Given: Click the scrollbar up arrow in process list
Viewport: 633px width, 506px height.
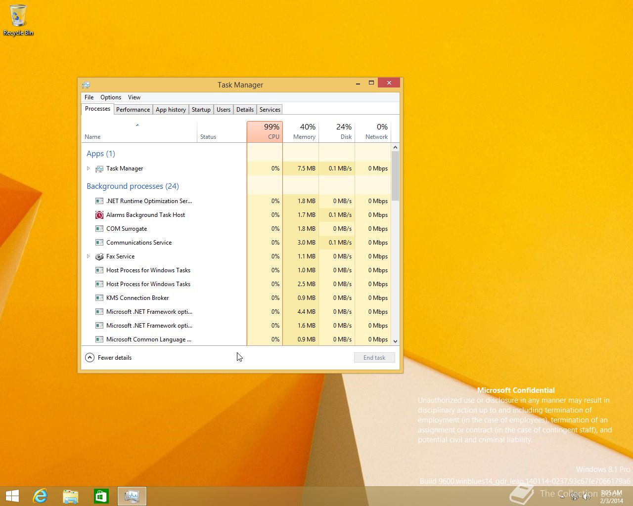Looking at the screenshot, I should [395, 147].
